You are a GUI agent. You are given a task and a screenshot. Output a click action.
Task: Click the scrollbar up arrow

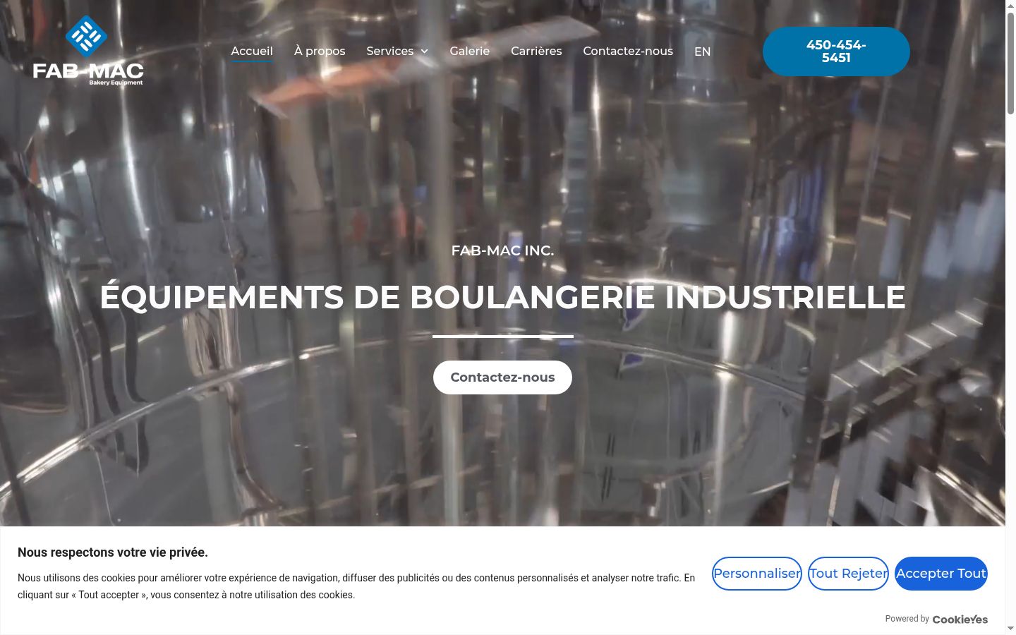[1010, 6]
